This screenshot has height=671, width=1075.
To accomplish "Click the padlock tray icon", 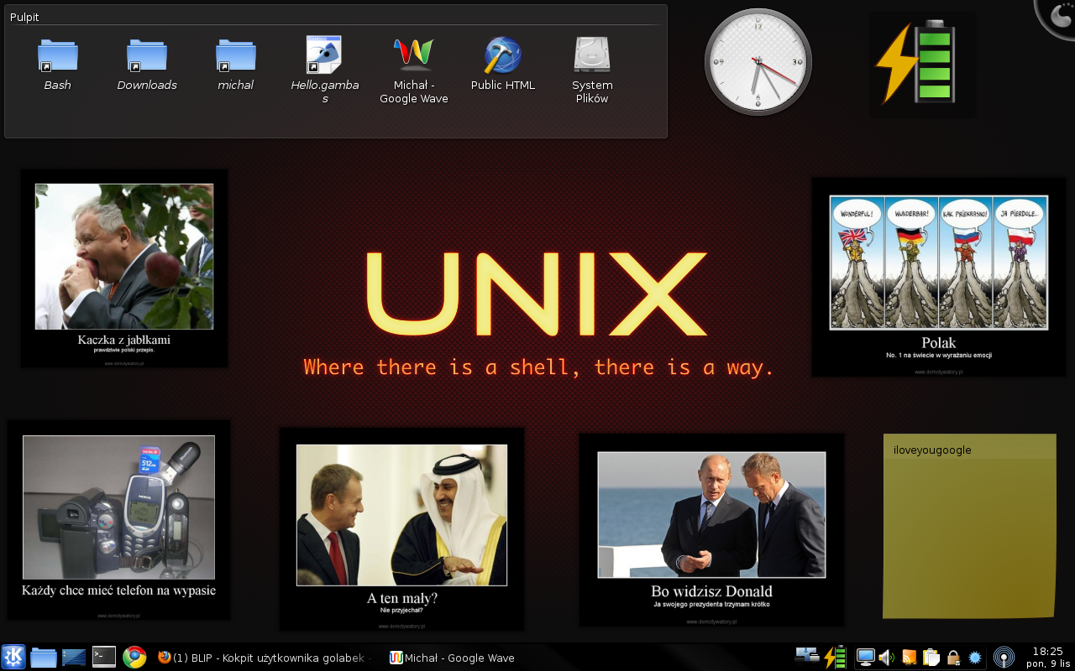I will click(953, 658).
